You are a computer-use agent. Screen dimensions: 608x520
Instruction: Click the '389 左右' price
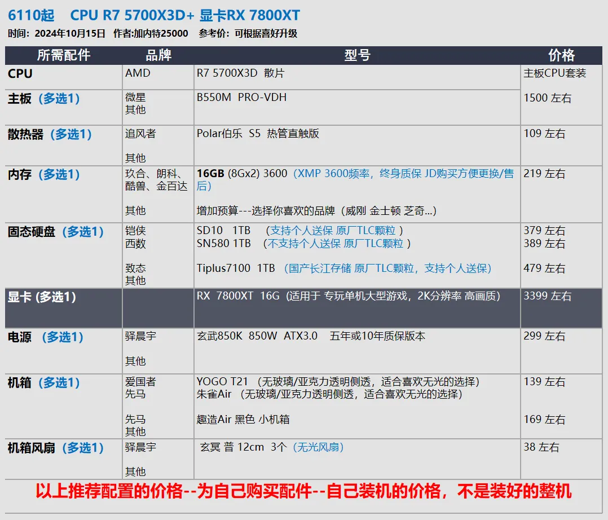coord(544,244)
